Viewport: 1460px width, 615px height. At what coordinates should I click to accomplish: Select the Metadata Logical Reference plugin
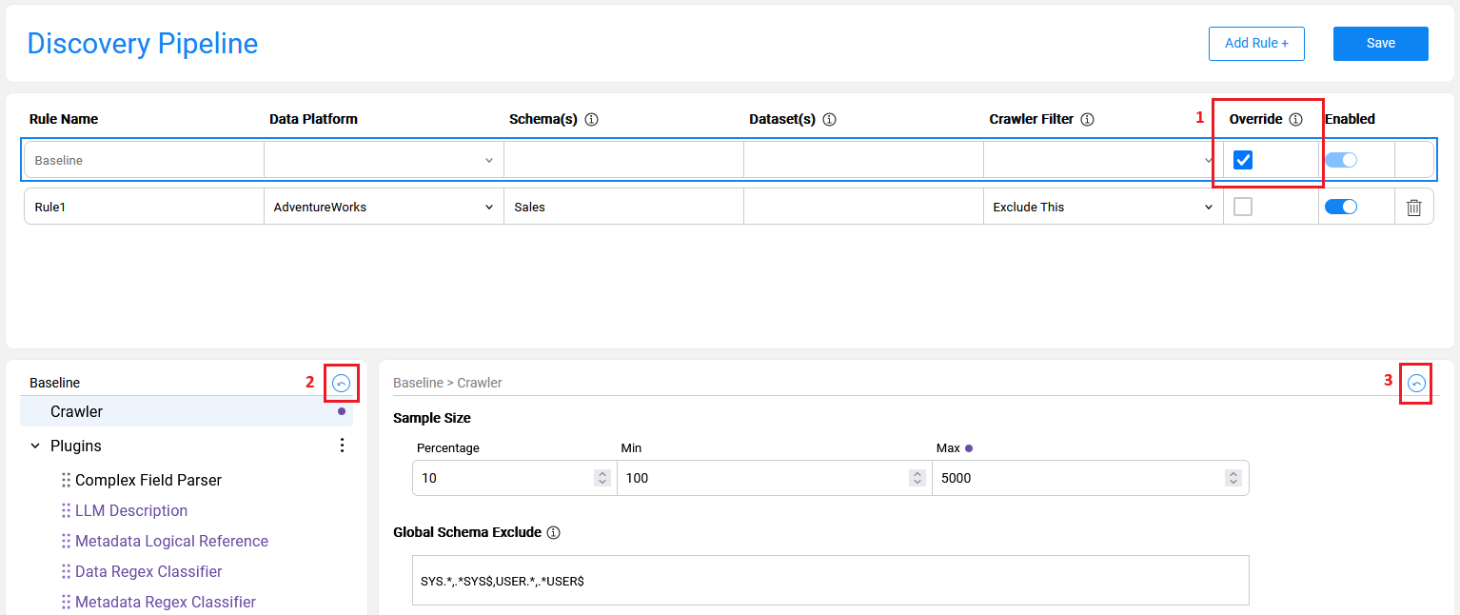pyautogui.click(x=171, y=542)
